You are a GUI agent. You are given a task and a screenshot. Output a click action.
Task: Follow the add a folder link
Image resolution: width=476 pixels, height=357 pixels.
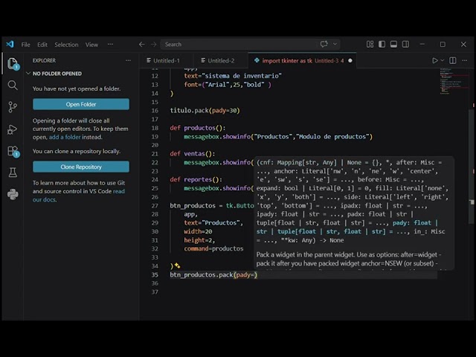tap(65, 137)
